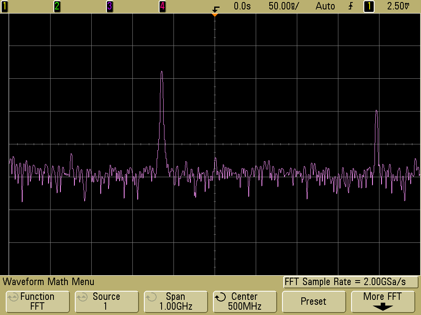Select the Span 1.00GHz softkey
This screenshot has width=421, height=315.
tap(176, 301)
